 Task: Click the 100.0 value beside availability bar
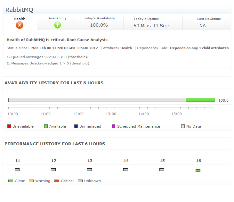coord(223,100)
